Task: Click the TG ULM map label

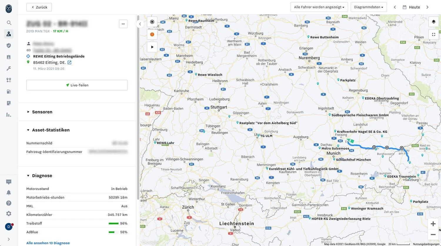Action: pos(266,136)
